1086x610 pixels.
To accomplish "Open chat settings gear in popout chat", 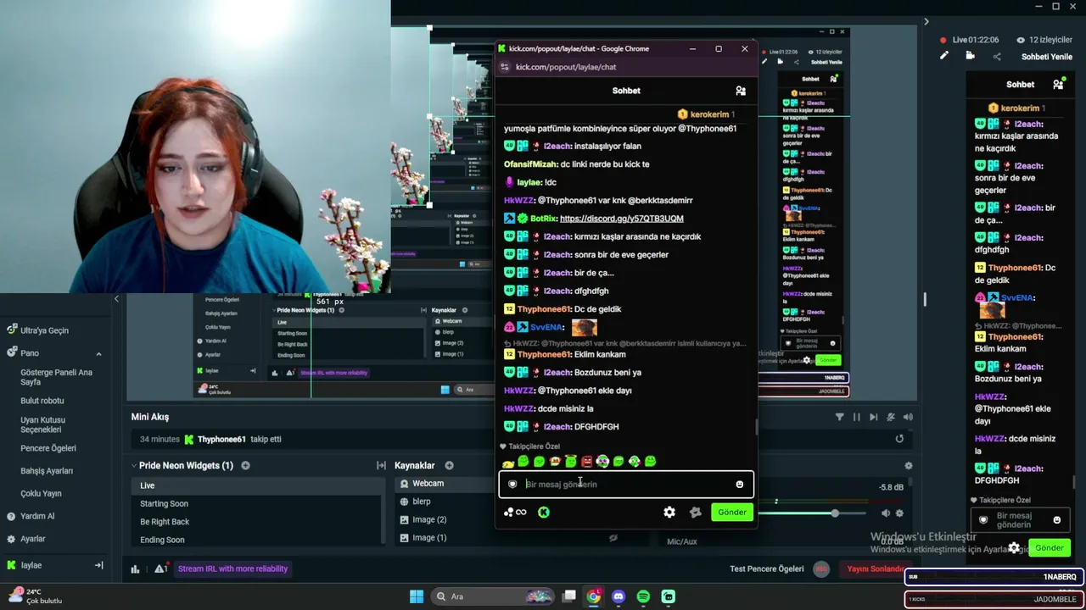I will click(669, 512).
